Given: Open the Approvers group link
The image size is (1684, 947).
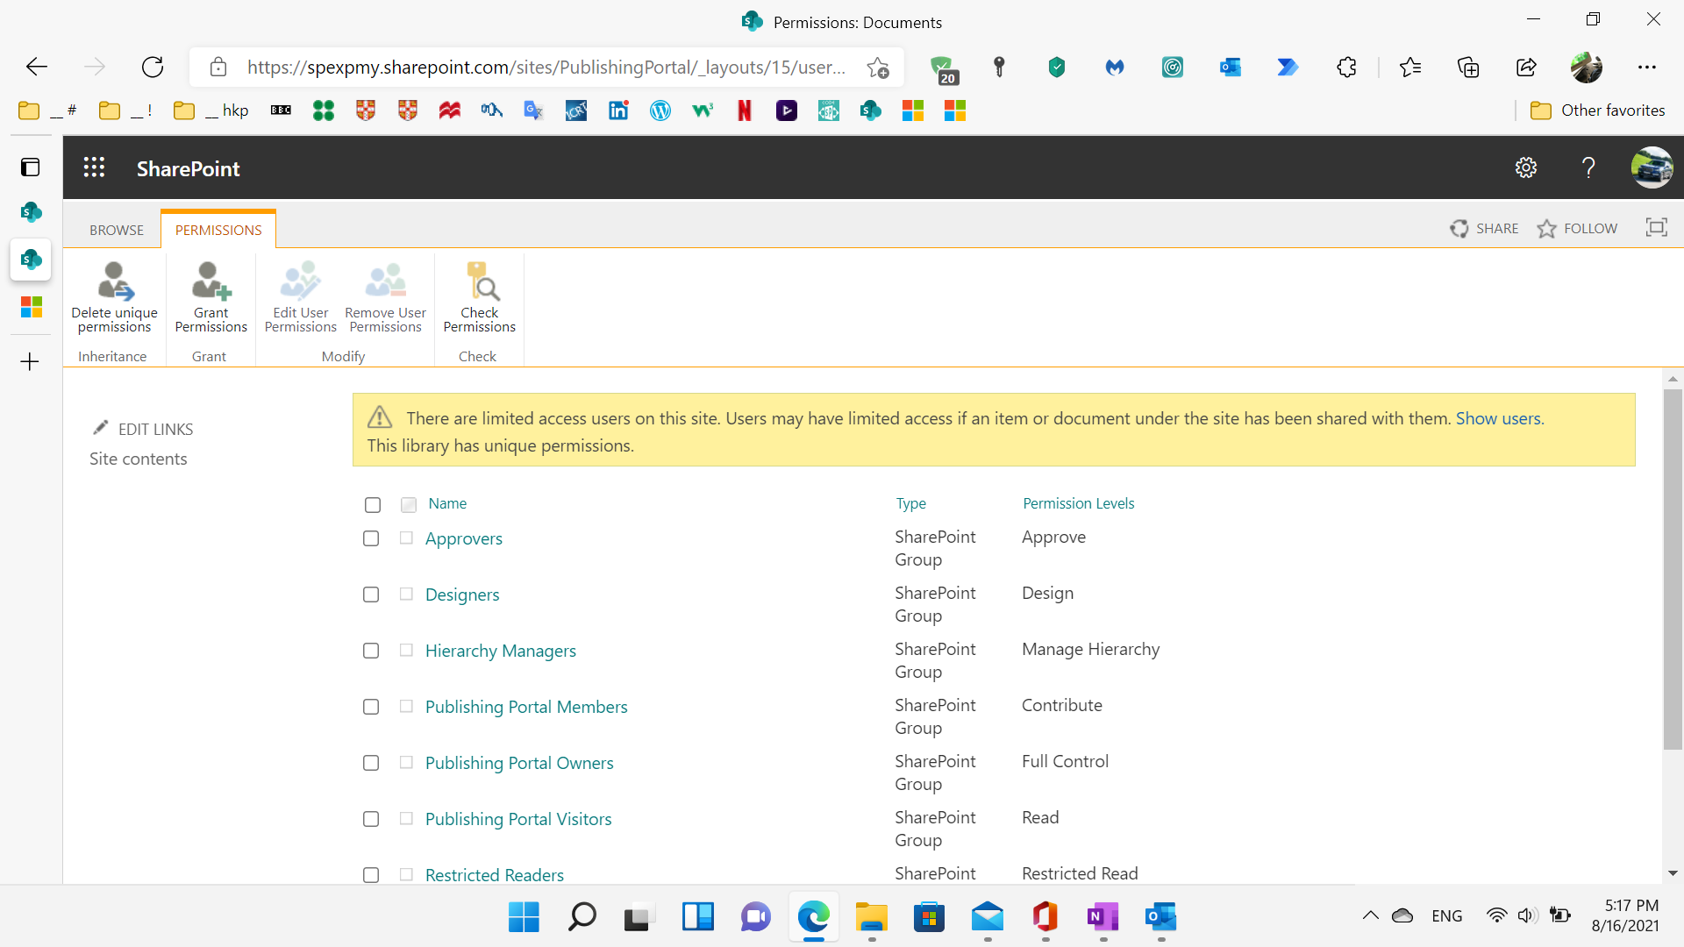Looking at the screenshot, I should click(x=463, y=538).
